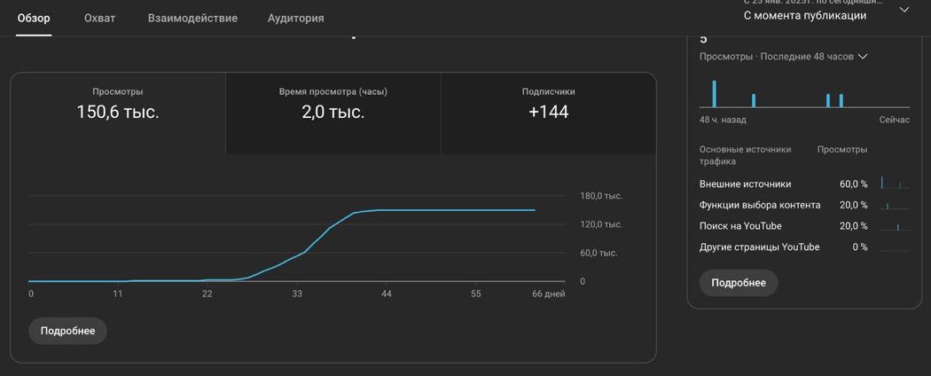Click Подробнее in the realtime panel
This screenshot has height=376, width=931.
[x=739, y=283]
